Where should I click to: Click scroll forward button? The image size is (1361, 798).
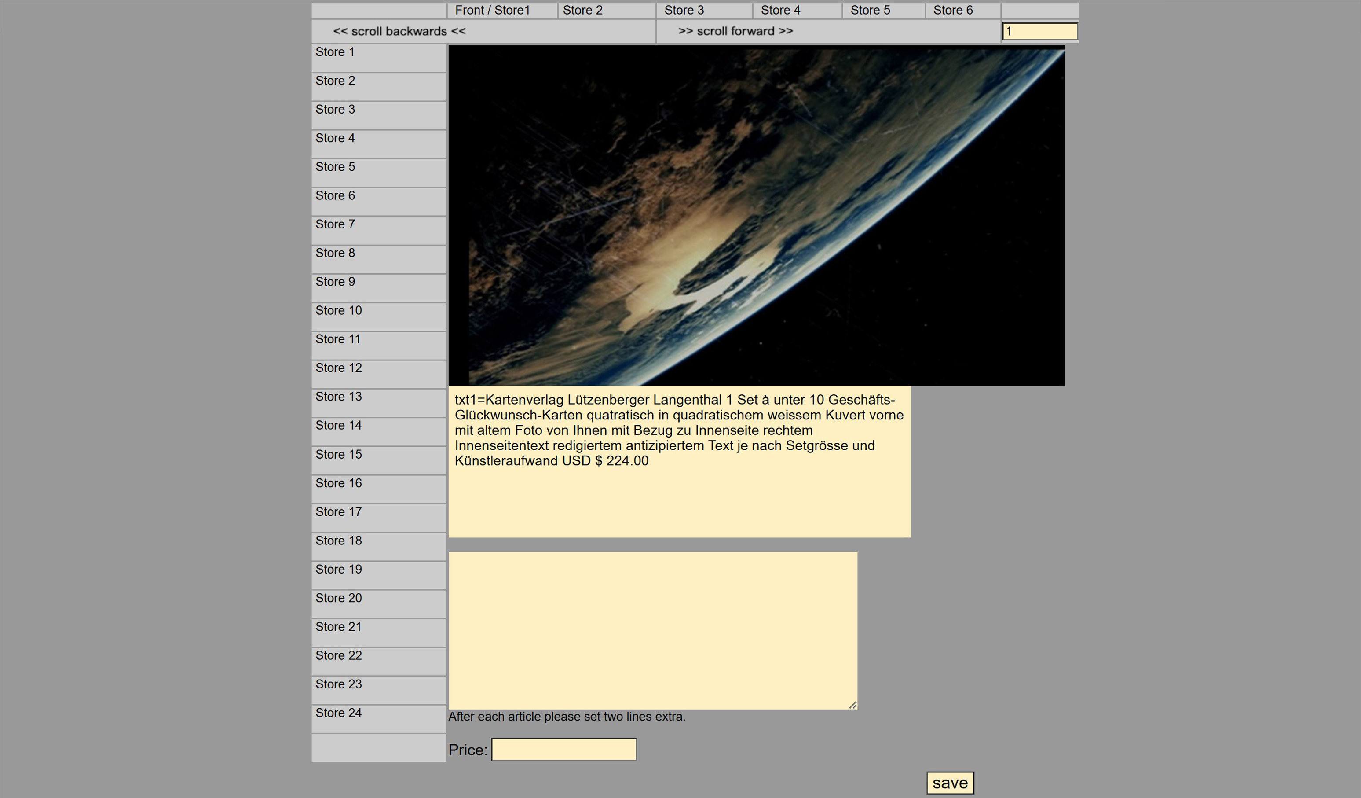735,31
